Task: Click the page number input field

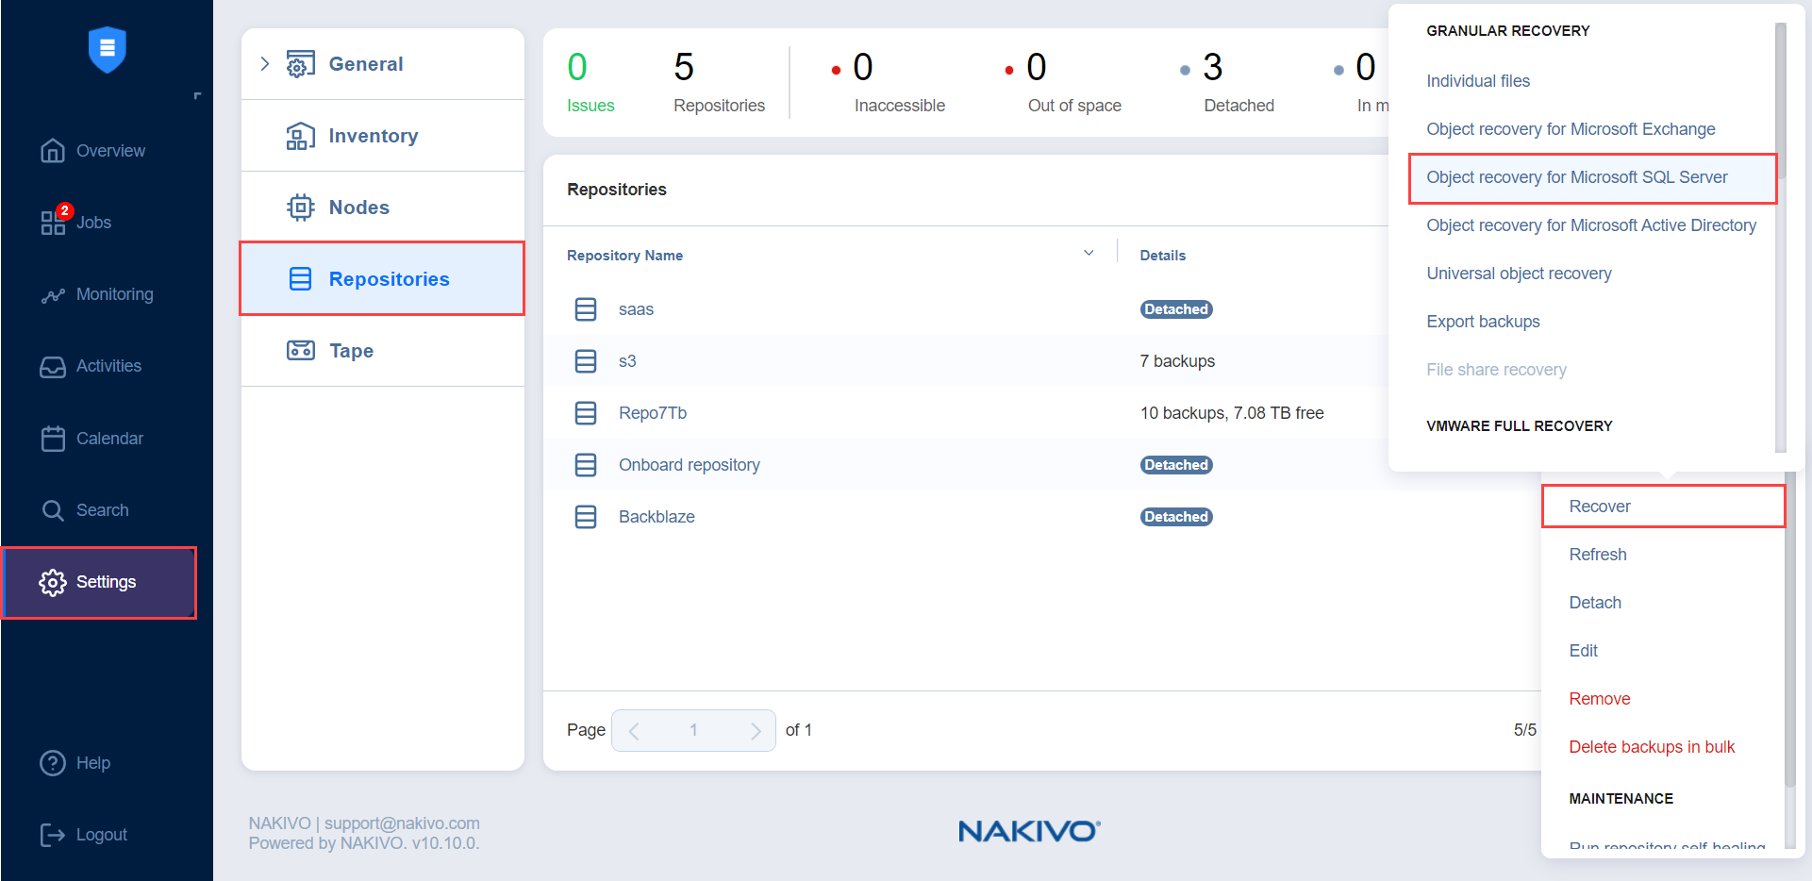Action: (x=693, y=731)
